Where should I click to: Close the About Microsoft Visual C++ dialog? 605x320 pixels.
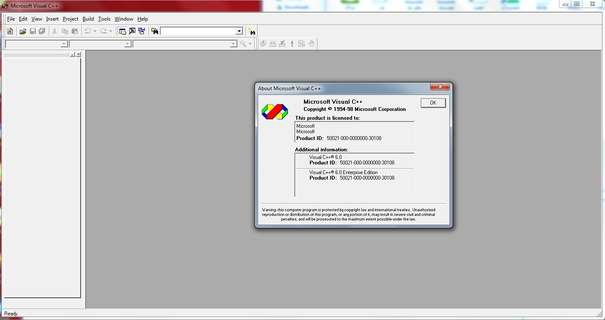(440, 86)
